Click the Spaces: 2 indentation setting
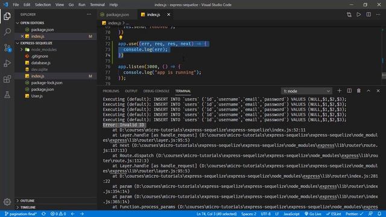Screen dimensions: 386x217 248,214
